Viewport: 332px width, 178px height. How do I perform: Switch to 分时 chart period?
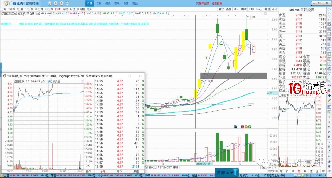point(4,9)
